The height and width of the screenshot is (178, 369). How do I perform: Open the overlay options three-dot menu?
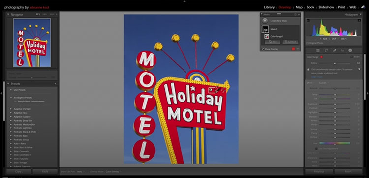pos(298,49)
